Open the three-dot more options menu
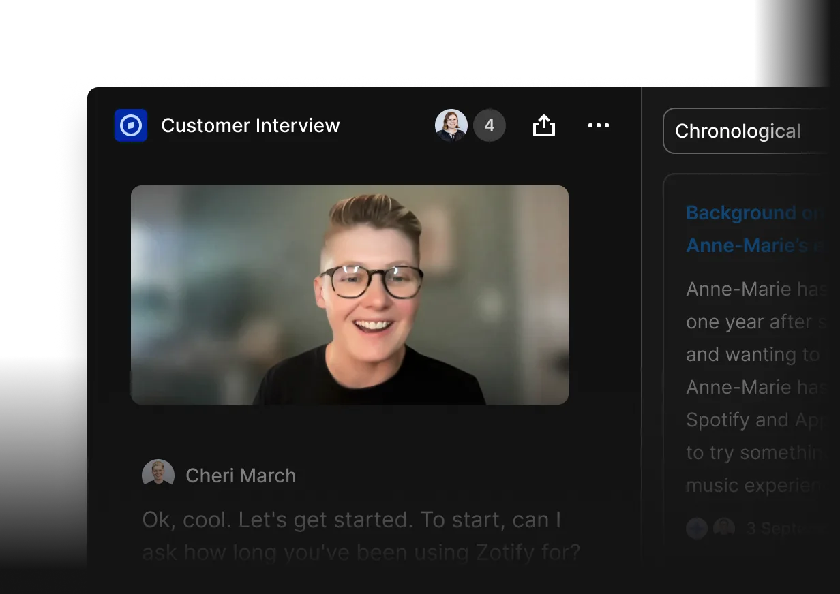 pos(599,125)
